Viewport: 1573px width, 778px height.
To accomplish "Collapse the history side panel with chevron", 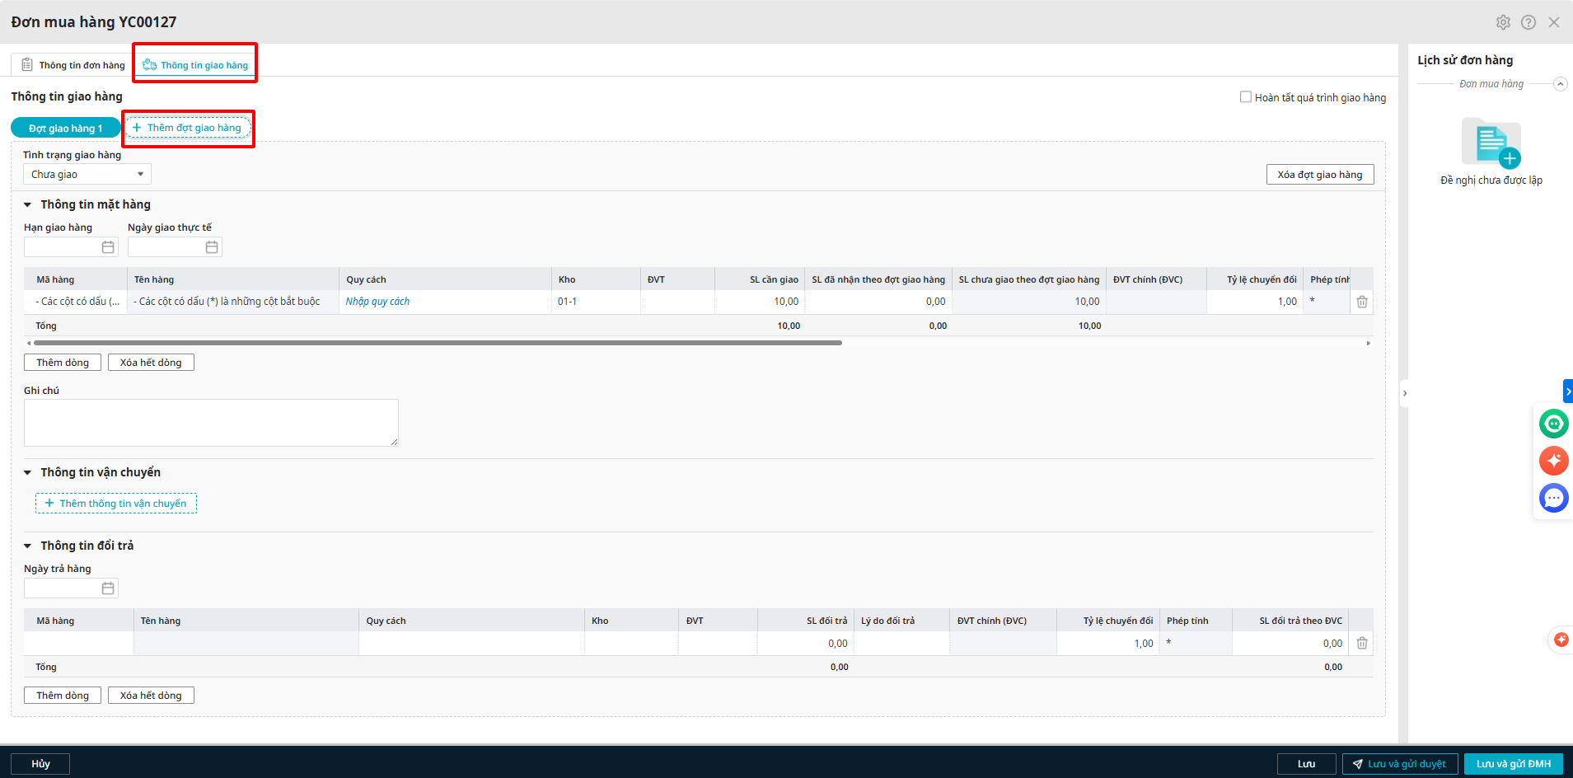I will point(1405,393).
